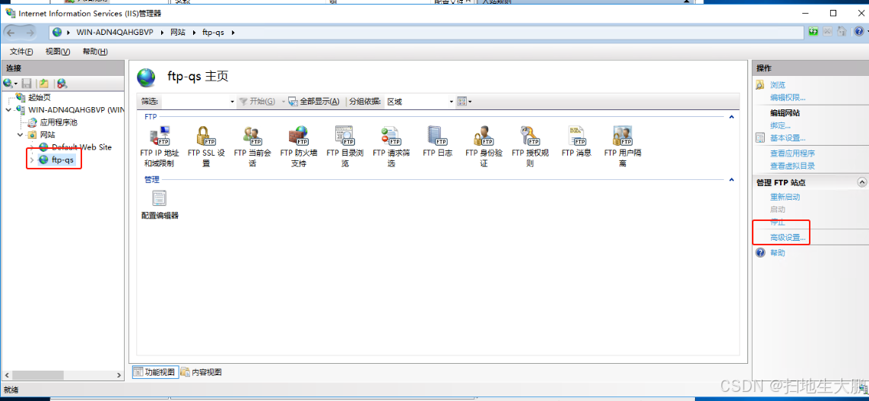The height and width of the screenshot is (401, 869).
Task: Click 网站 in the address breadcrumb
Action: tap(177, 32)
